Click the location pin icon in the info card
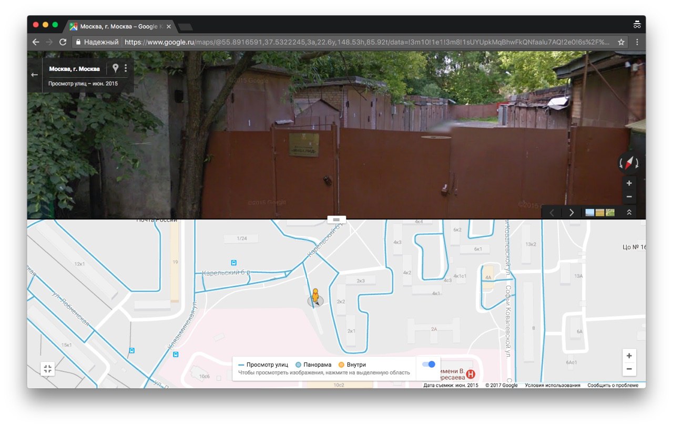The height and width of the screenshot is (427, 673). coord(116,68)
